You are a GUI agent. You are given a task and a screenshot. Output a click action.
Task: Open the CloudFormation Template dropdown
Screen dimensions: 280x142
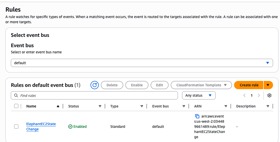201,85
